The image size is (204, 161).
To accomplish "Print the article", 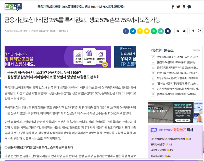I will pyautogui.click(x=178, y=31).
